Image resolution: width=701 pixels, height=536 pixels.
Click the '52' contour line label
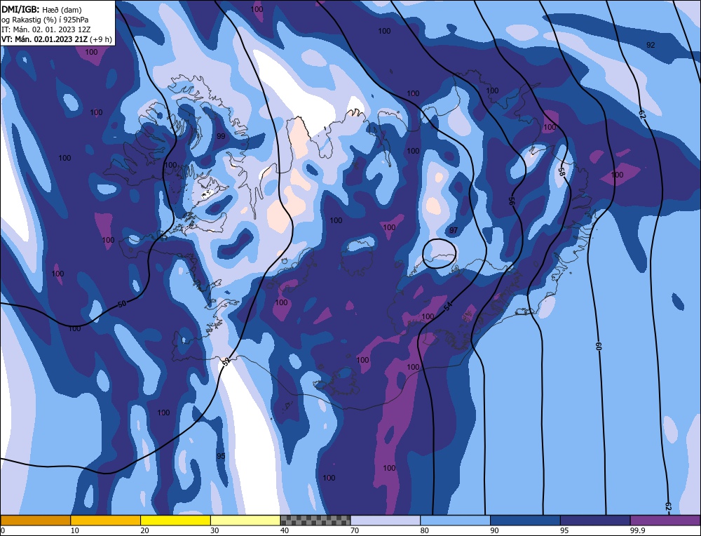(x=226, y=361)
